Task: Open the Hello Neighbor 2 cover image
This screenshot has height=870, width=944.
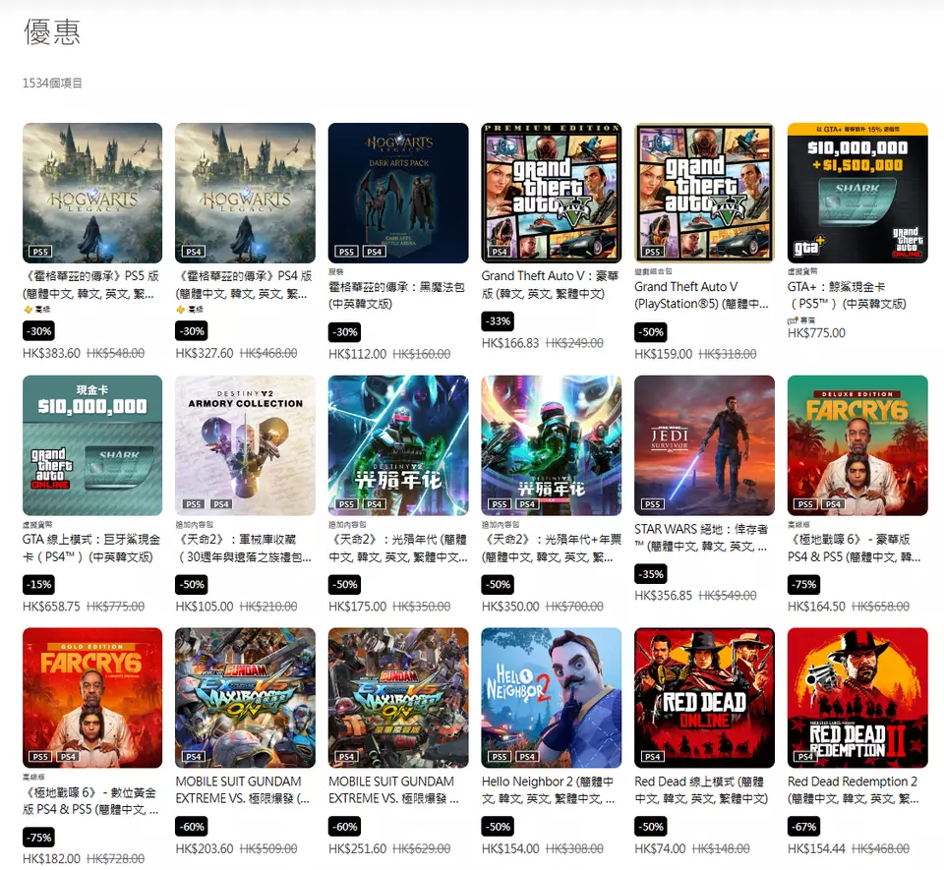Action: coord(552,698)
